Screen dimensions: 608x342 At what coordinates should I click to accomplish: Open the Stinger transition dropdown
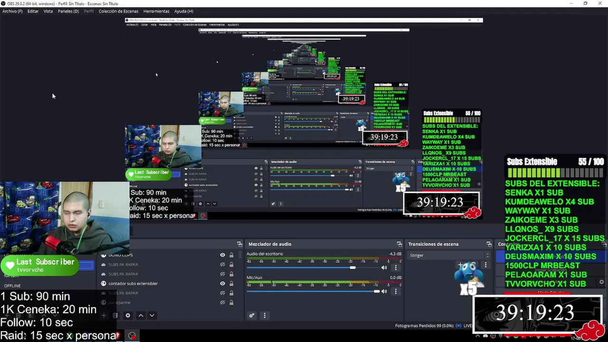(449, 256)
